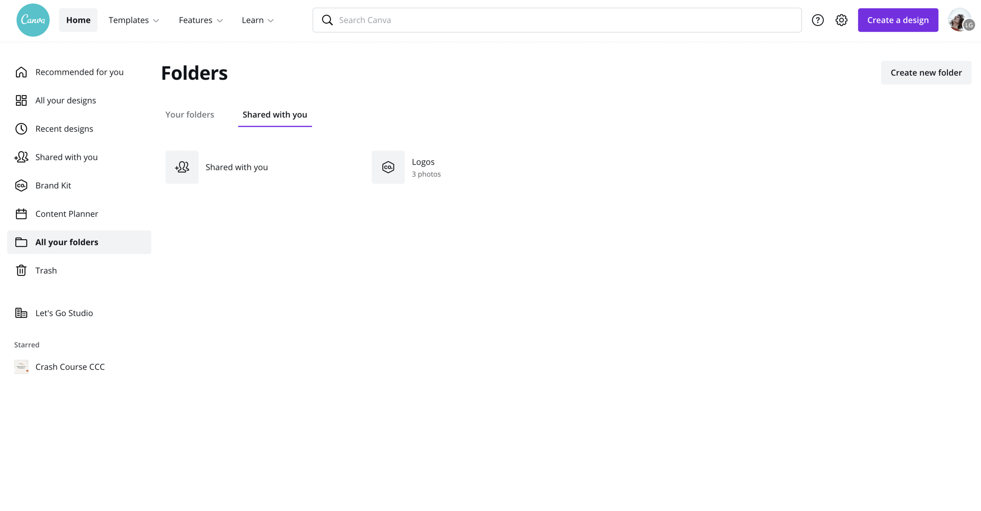Switch to the Your folders tab
The height and width of the screenshot is (511, 981).
[x=190, y=115]
